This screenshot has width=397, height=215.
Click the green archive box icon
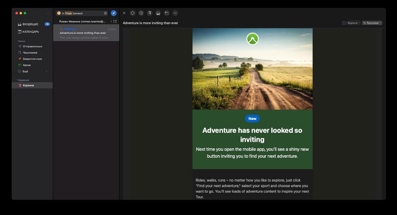20,65
